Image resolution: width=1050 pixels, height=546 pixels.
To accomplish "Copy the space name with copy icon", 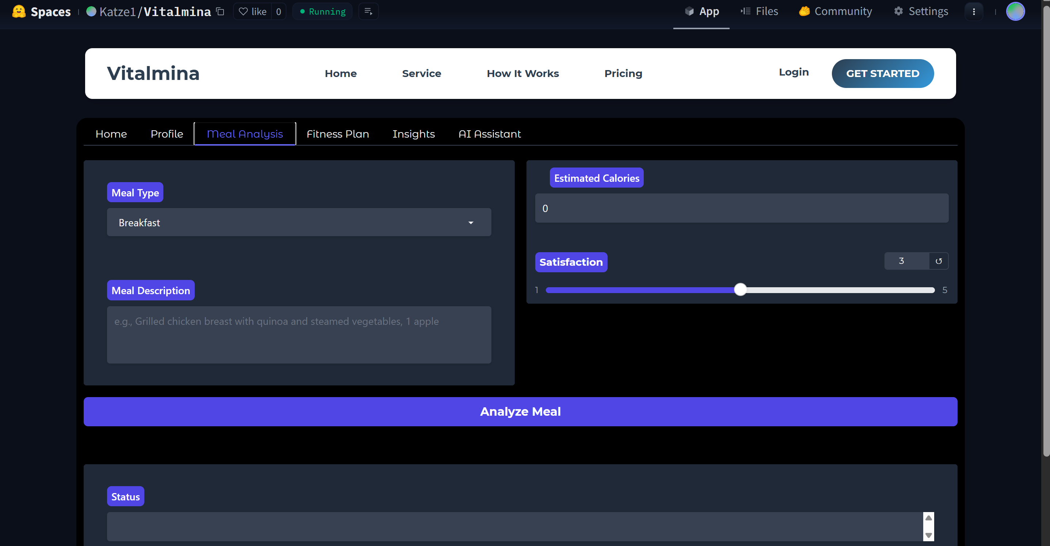I will [221, 11].
